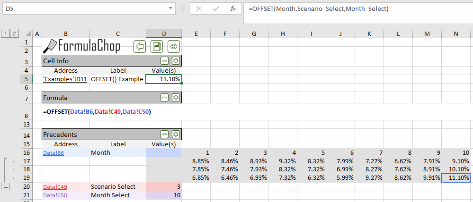The width and height of the screenshot is (473, 202).
Task: Follow the red Data!C49 precedent link
Action: tap(55, 187)
